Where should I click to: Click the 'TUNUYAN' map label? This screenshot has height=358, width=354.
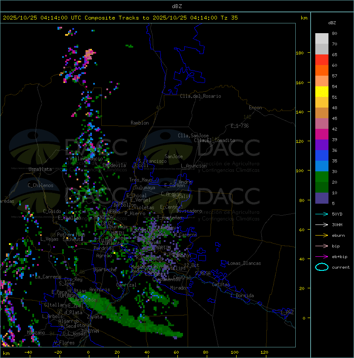click(x=90, y=331)
